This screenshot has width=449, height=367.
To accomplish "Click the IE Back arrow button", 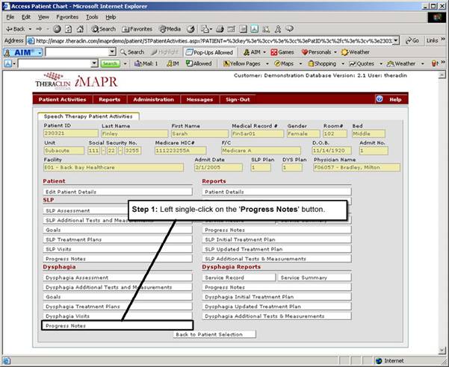I will (15, 29).
